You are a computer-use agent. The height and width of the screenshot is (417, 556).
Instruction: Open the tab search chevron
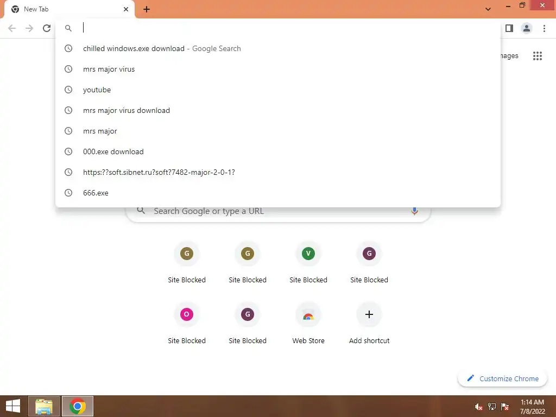488,9
